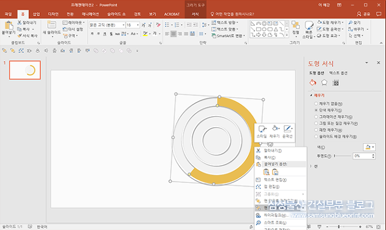Click Cut (잘라내기) in the ribbon
The width and height of the screenshot is (386, 230).
[27, 23]
